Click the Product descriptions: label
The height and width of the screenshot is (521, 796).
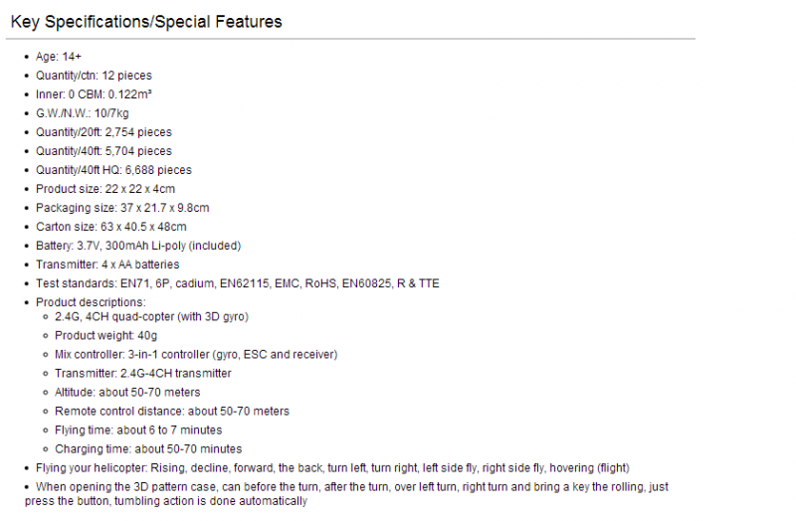coord(91,302)
